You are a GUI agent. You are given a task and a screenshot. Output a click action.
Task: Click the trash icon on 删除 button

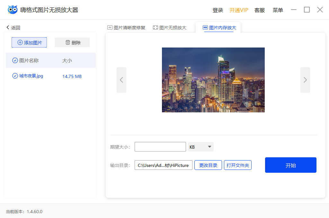point(67,42)
